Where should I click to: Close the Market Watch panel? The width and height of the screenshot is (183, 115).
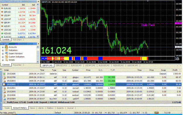click(x=38, y=1)
